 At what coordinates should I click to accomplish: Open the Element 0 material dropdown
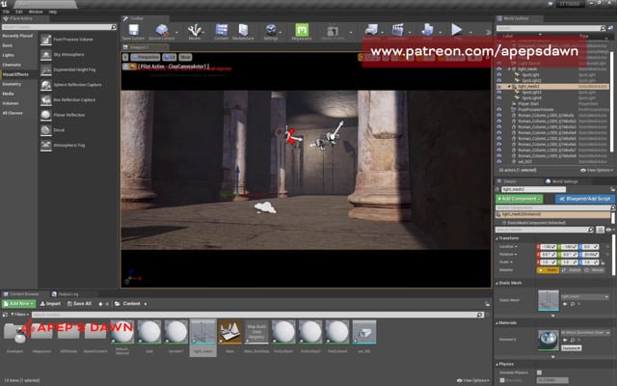[x=586, y=333]
